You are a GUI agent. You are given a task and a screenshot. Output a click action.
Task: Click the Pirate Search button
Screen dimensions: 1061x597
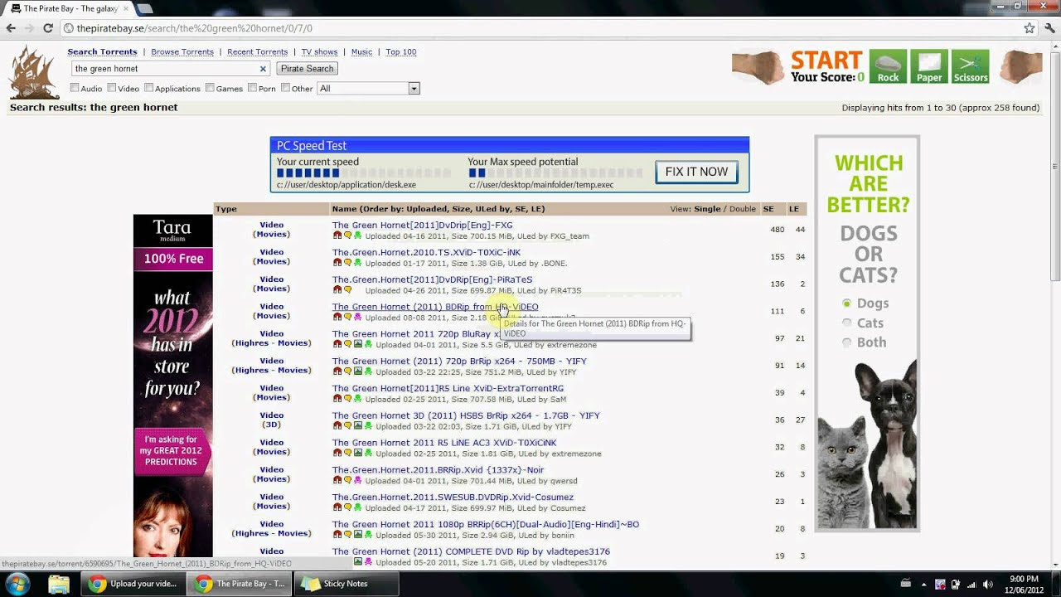pos(307,69)
